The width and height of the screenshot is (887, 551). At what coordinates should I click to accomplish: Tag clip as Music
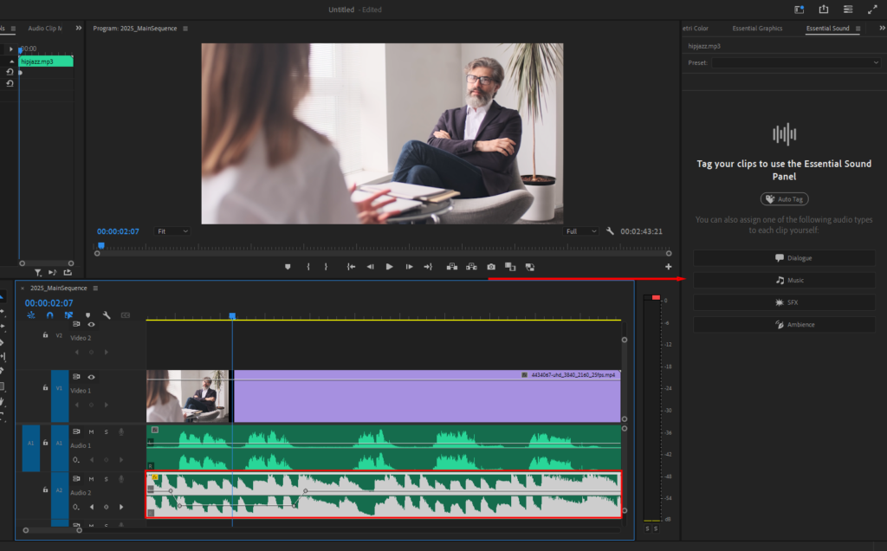tap(784, 280)
